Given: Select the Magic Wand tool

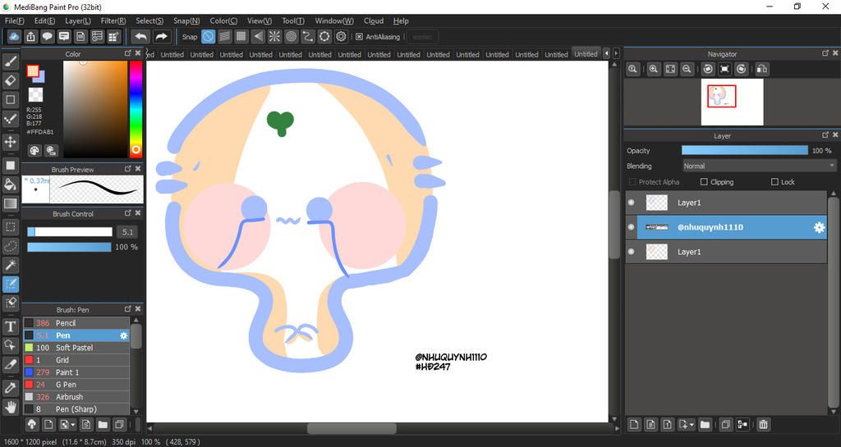Looking at the screenshot, I should click(10, 264).
